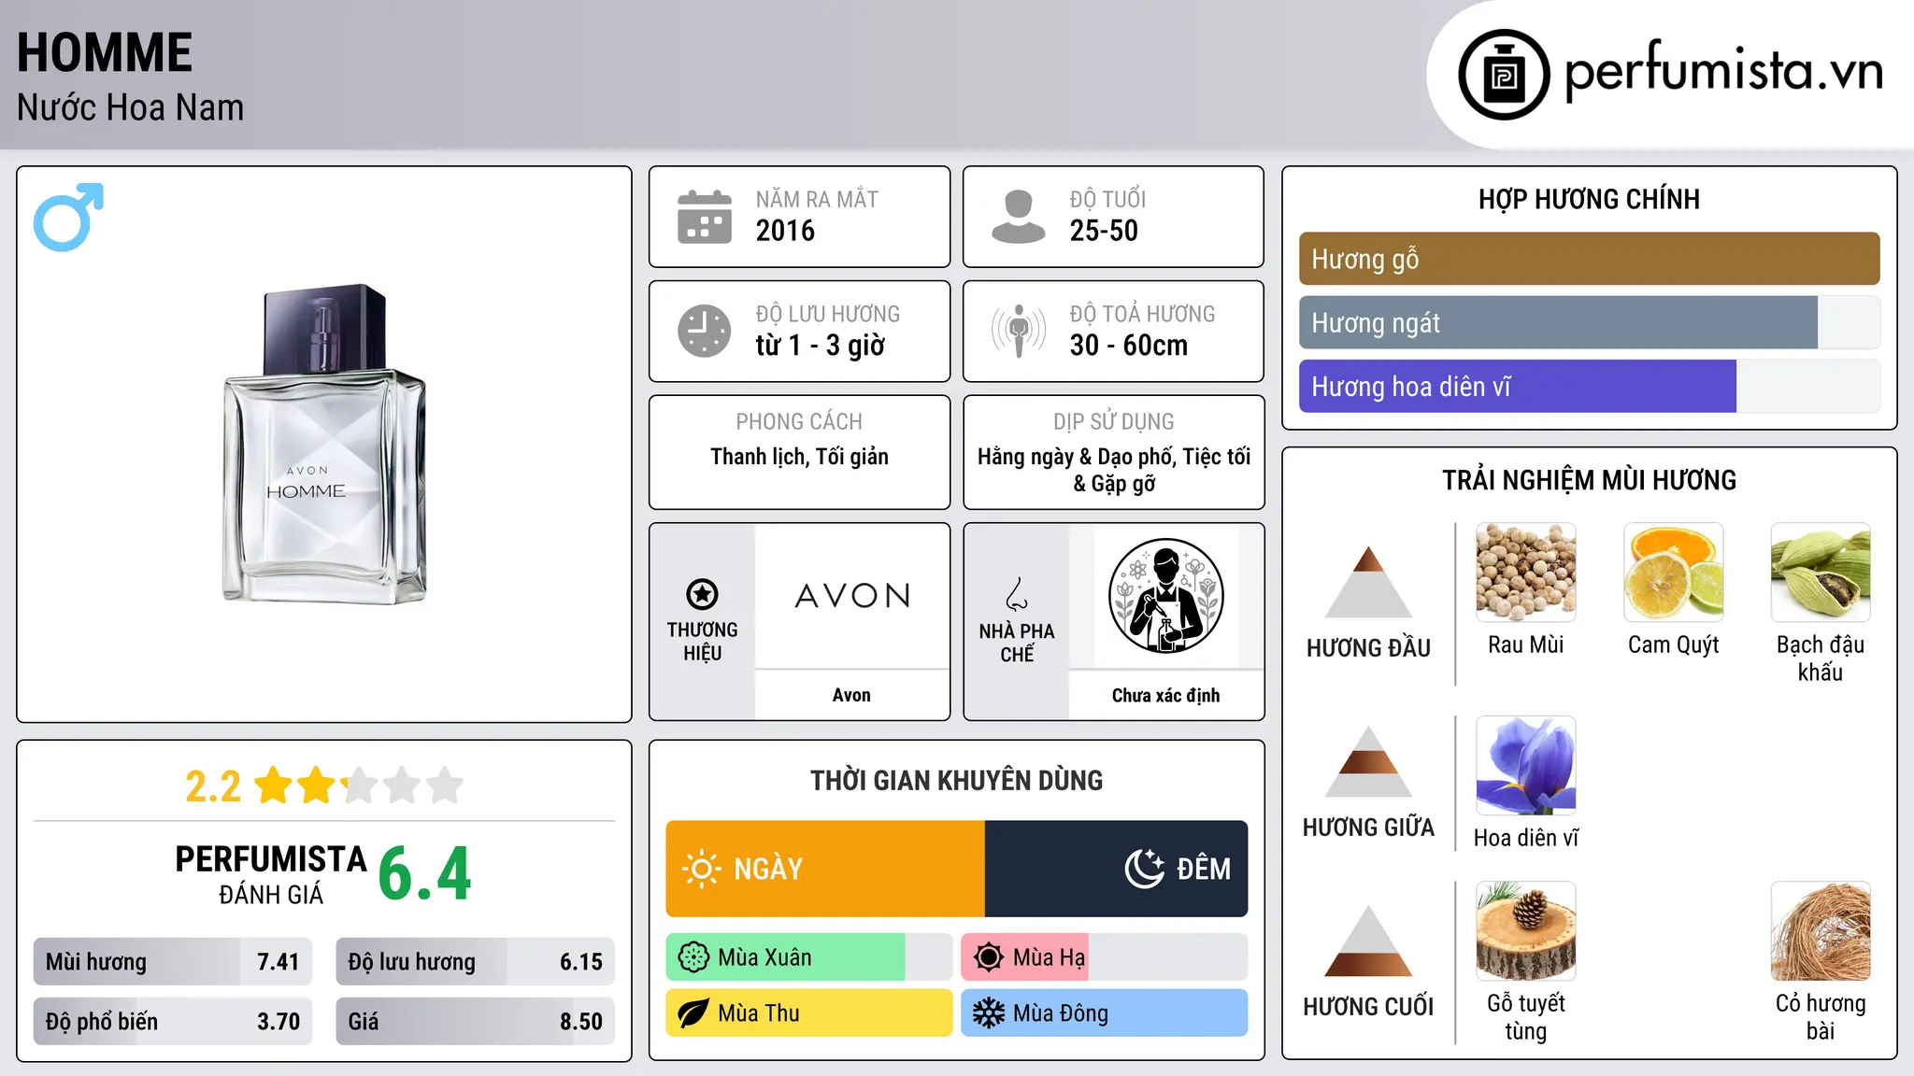Image resolution: width=1914 pixels, height=1076 pixels.
Task: Click the Nước Hoa Nam subtitle
Action: coord(130,107)
